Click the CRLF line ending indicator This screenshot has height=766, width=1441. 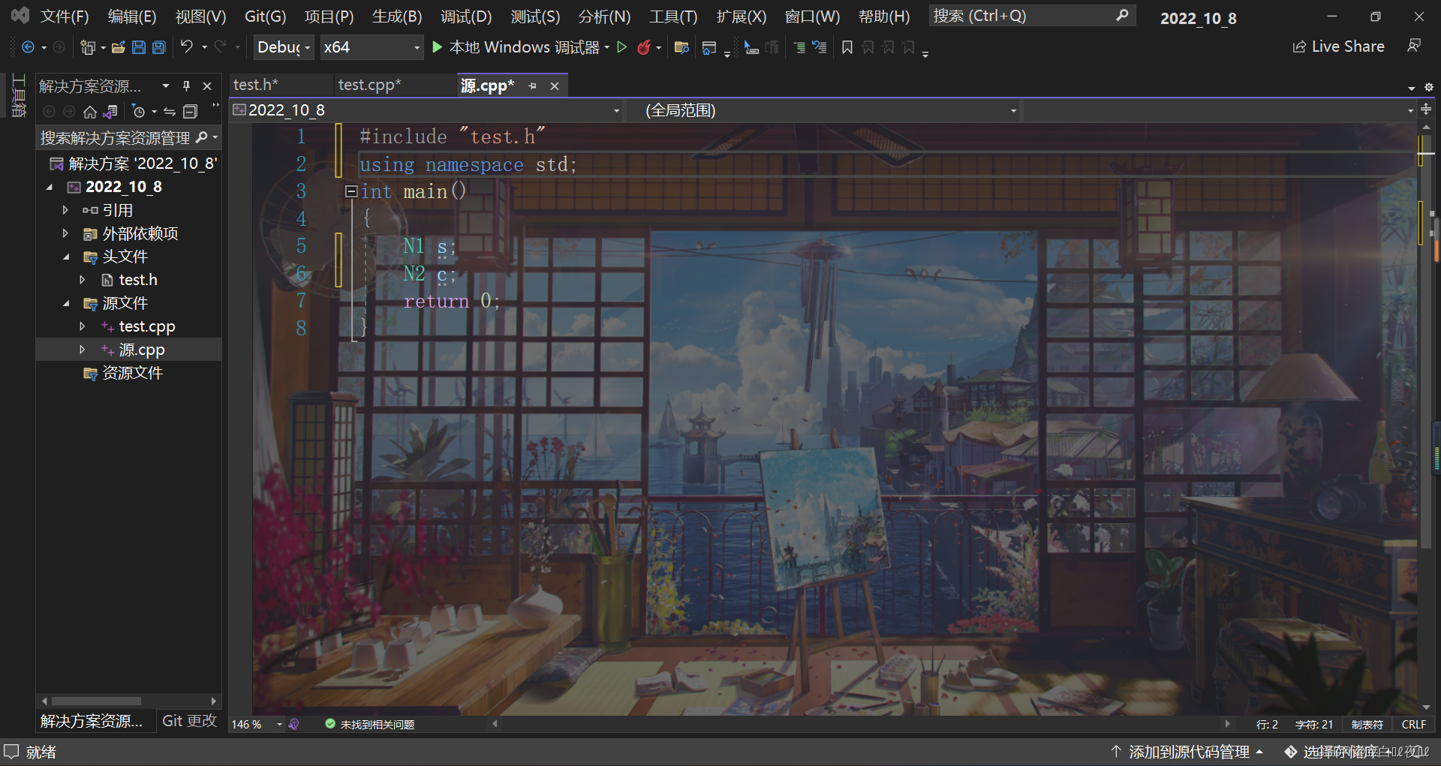(1414, 724)
